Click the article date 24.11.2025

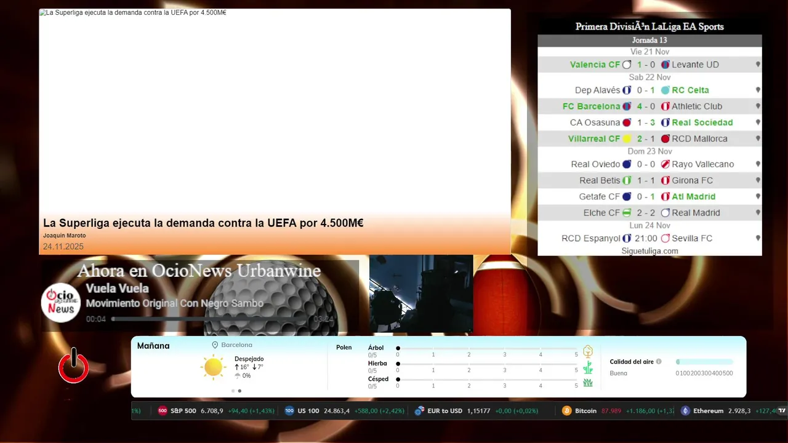(63, 247)
